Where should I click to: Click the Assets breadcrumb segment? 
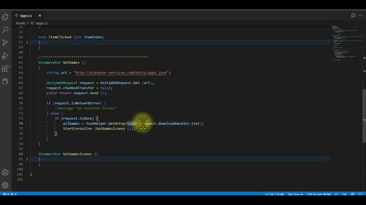click(x=21, y=23)
